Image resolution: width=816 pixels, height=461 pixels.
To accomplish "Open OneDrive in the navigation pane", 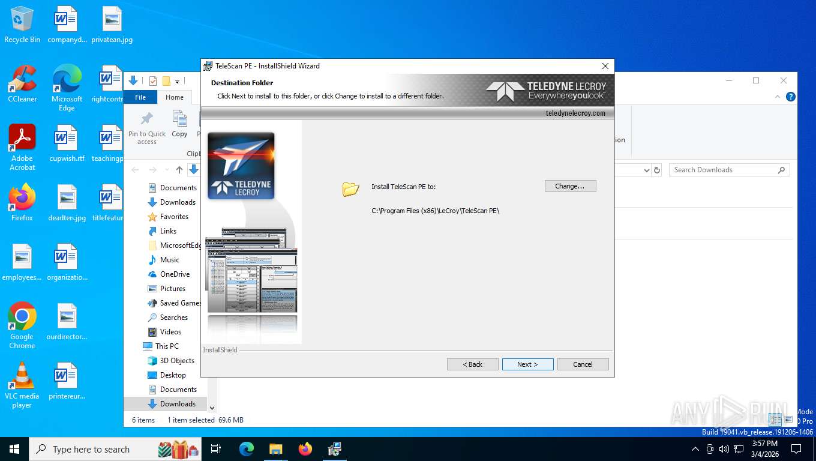I will coord(169,274).
